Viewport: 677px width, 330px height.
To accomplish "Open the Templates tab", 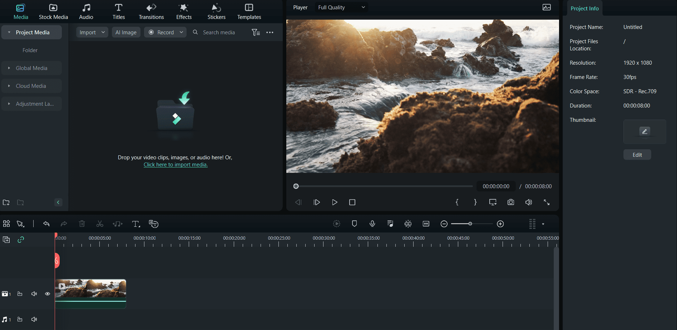I will tap(248, 11).
